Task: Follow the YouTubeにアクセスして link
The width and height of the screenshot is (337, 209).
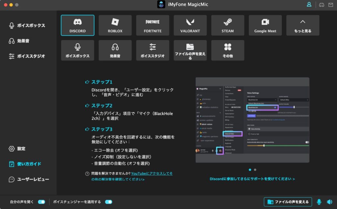Action: point(152,173)
